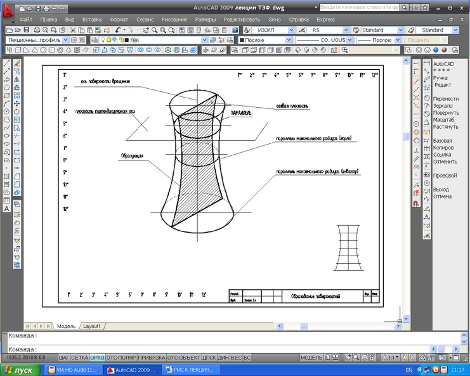
Task: Pick the Multiline Text tool
Action: 6,208
